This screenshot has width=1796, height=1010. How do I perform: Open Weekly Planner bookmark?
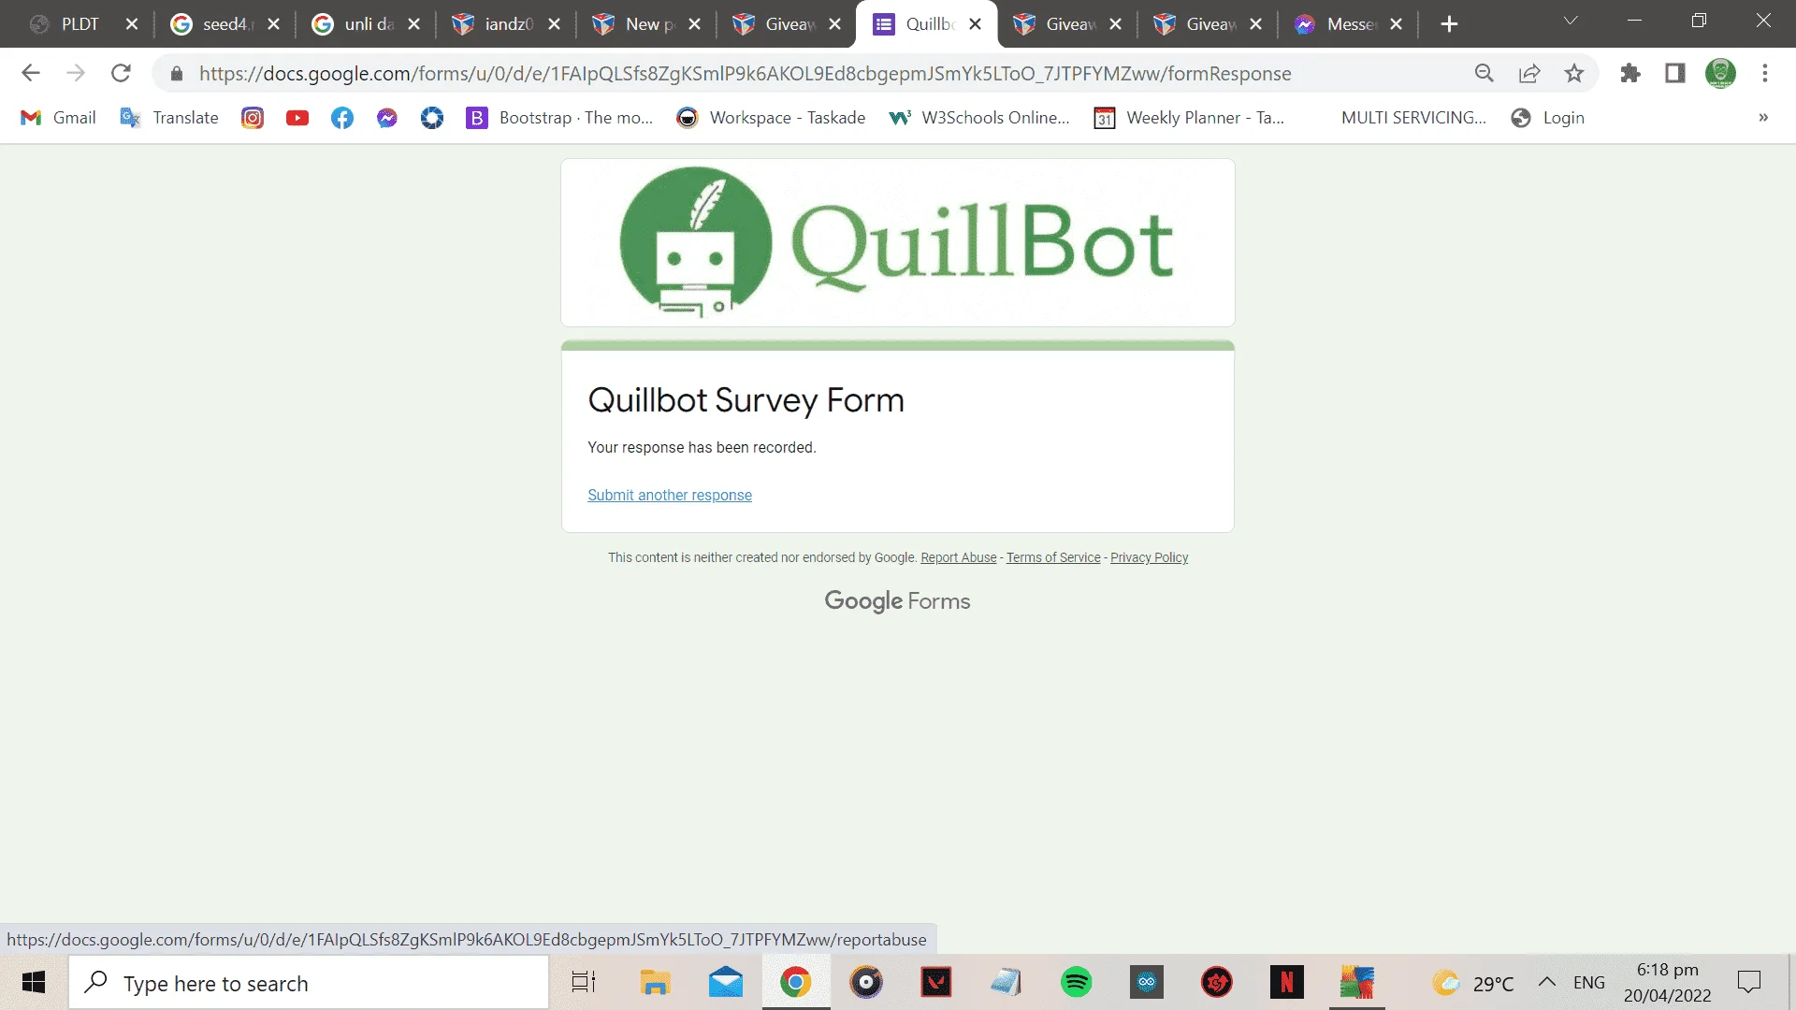click(x=1189, y=118)
